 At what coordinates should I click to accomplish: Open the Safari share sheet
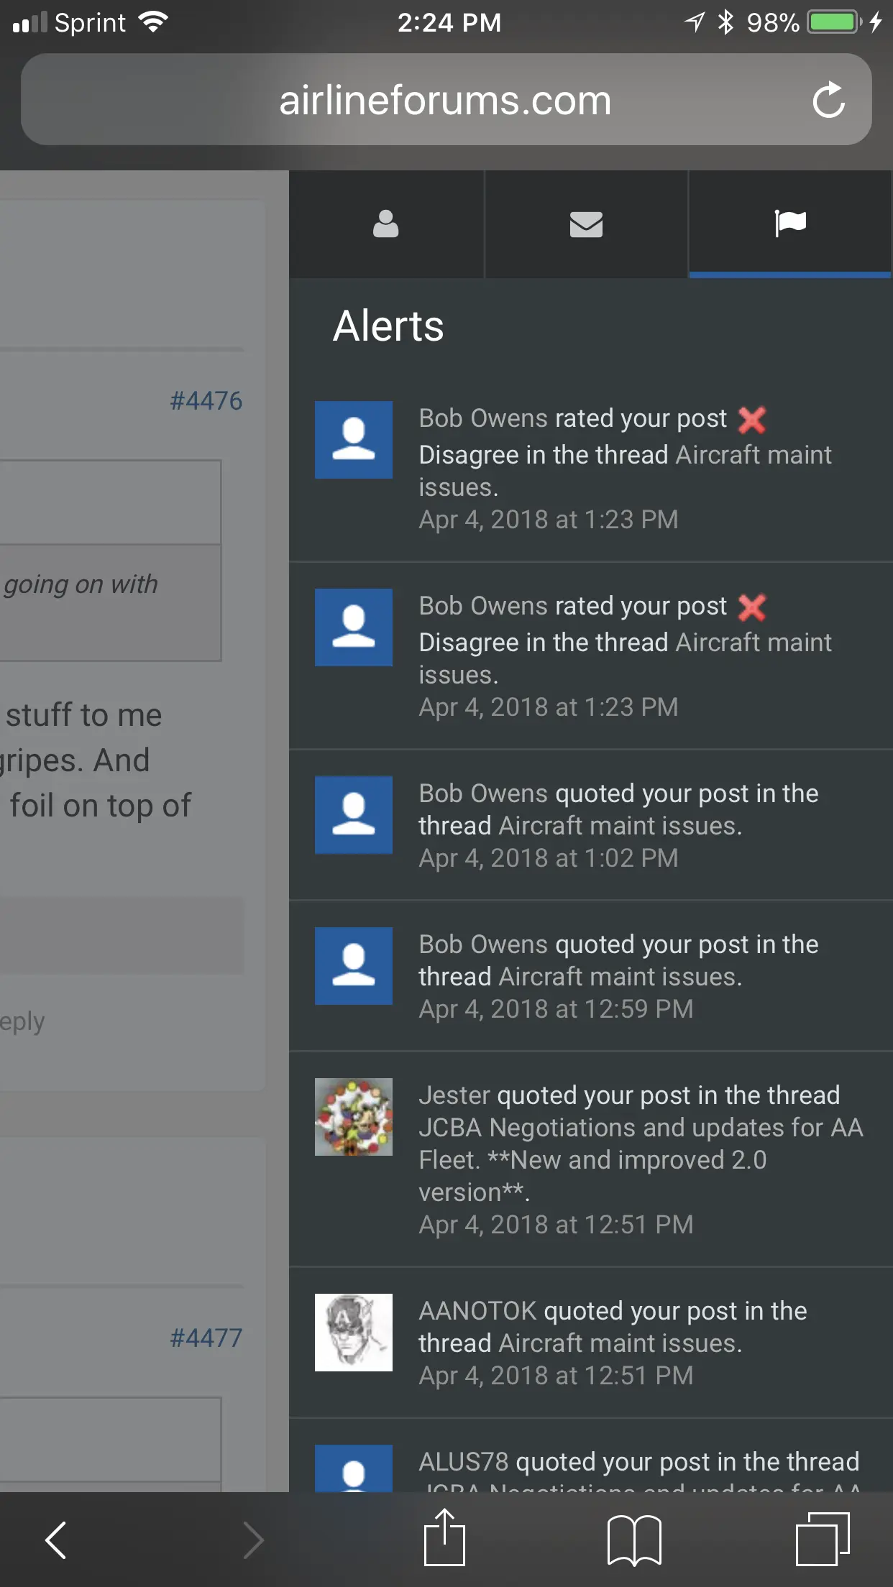pos(444,1538)
